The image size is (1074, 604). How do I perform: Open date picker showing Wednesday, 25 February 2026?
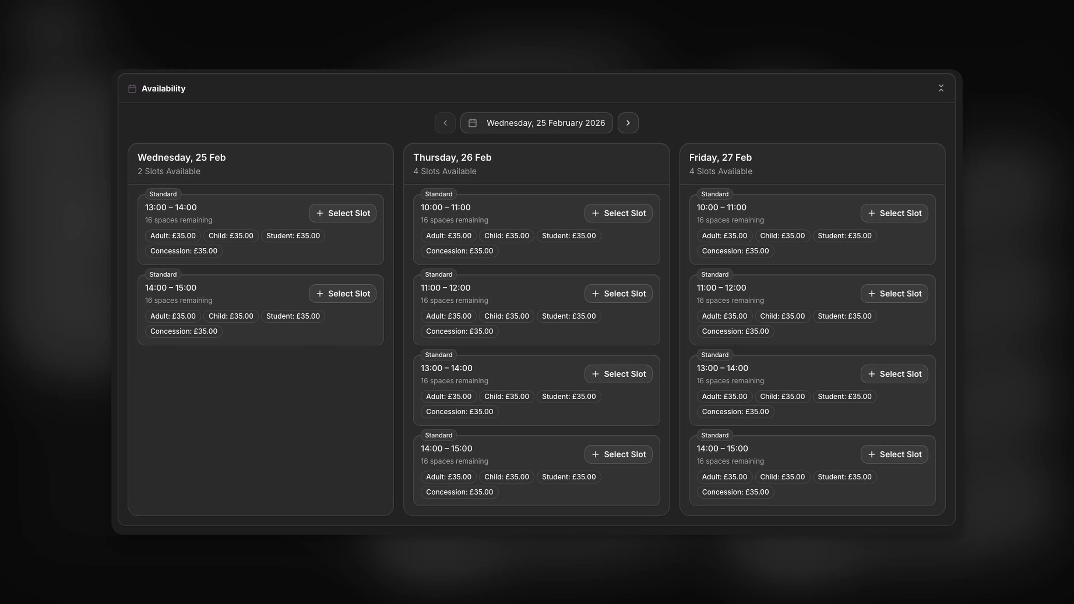pyautogui.click(x=537, y=123)
